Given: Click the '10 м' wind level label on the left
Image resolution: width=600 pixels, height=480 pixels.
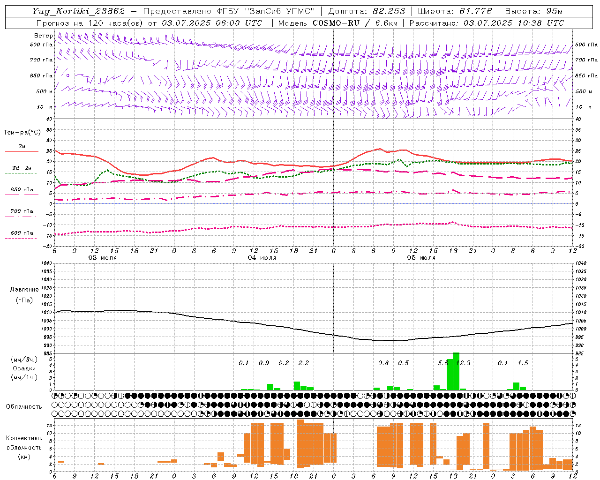Looking at the screenshot, I should click(x=45, y=107).
